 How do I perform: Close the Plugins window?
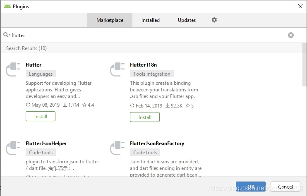coord(300,6)
